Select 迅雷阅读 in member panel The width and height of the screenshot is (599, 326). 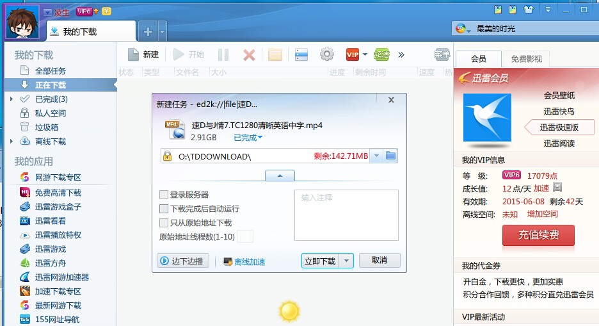click(x=559, y=143)
